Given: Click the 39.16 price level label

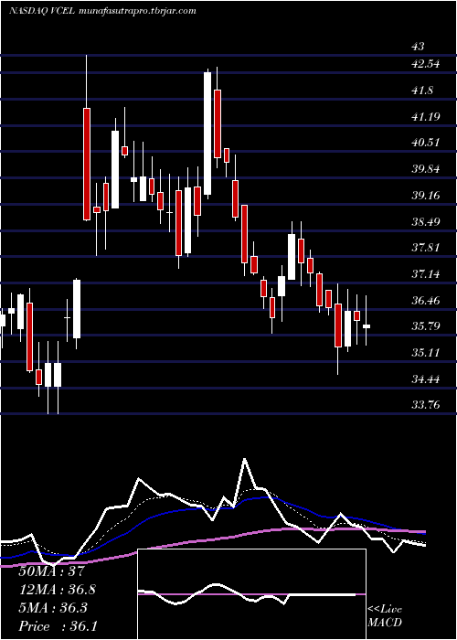Looking at the screenshot, I should coord(426,196).
